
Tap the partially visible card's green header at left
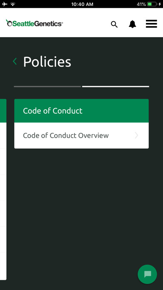coord(3,110)
